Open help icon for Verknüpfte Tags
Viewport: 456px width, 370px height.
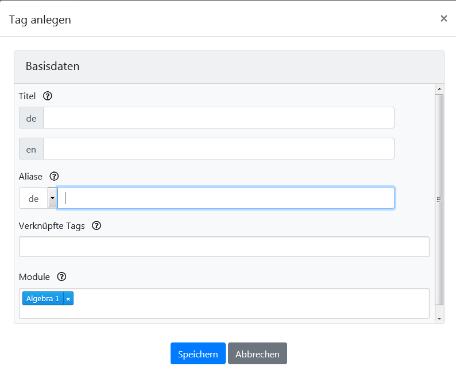(96, 226)
